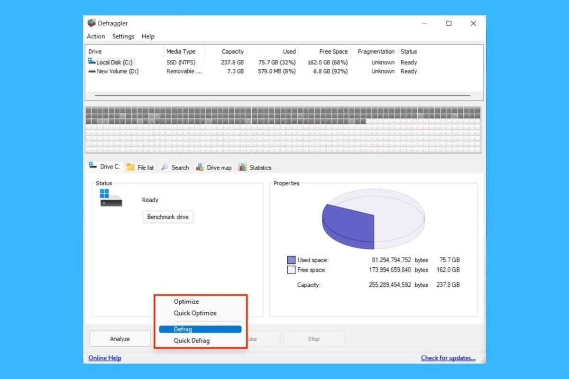Click the Benchmark drive button
569x379 pixels.
(168, 217)
